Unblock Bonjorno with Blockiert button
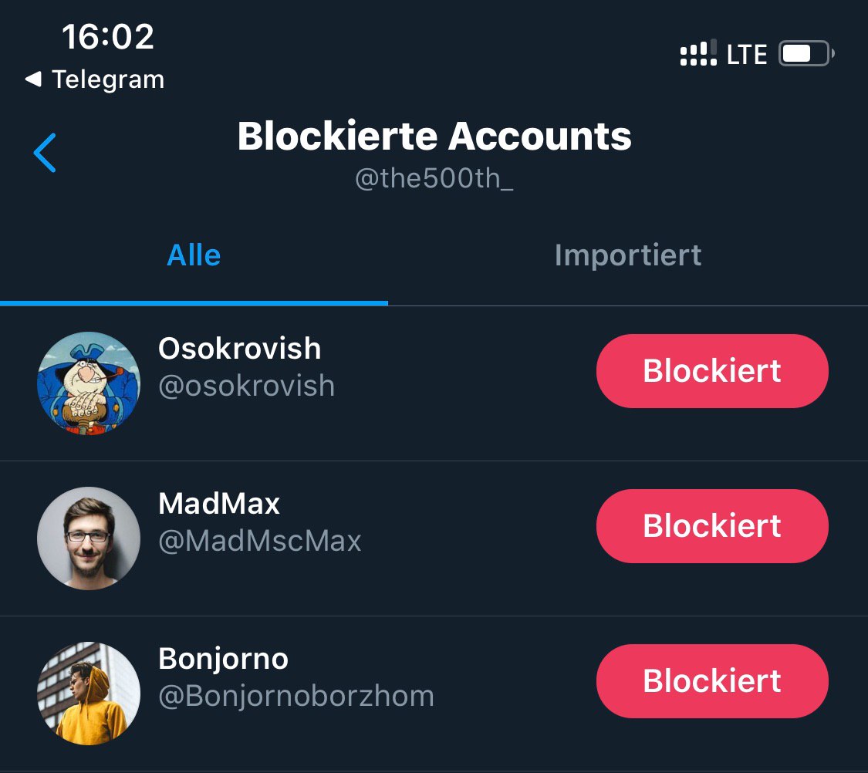This screenshot has width=868, height=773. (712, 680)
